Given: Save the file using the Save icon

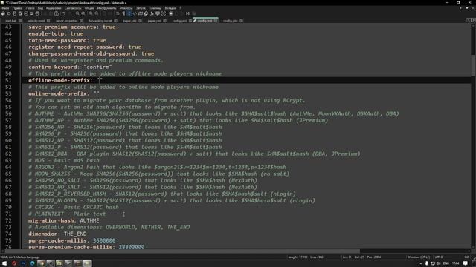Looking at the screenshot, I should (x=14, y=13).
